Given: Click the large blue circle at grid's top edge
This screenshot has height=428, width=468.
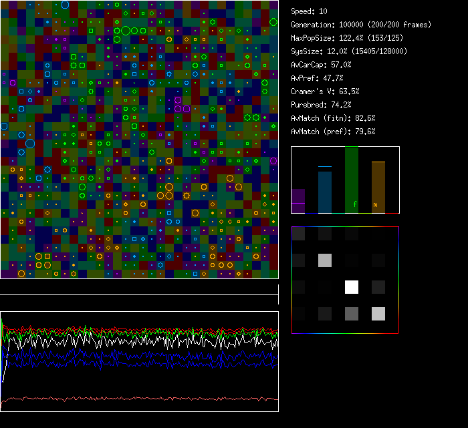Looking at the screenshot, I should [x=65, y=5].
